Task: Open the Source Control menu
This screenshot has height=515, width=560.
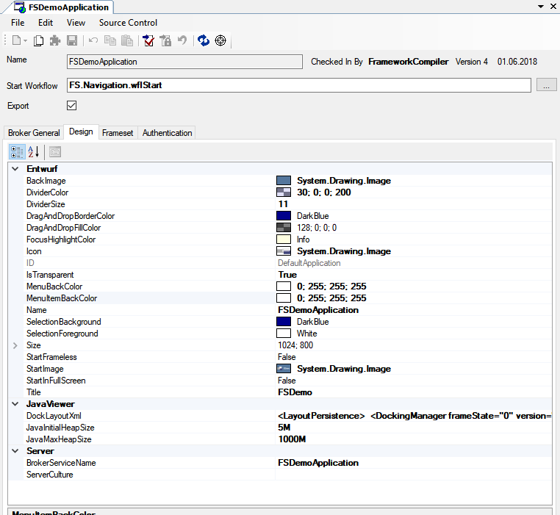Action: click(x=128, y=23)
